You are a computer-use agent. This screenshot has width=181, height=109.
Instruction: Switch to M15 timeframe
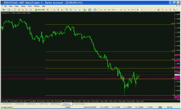109,10
